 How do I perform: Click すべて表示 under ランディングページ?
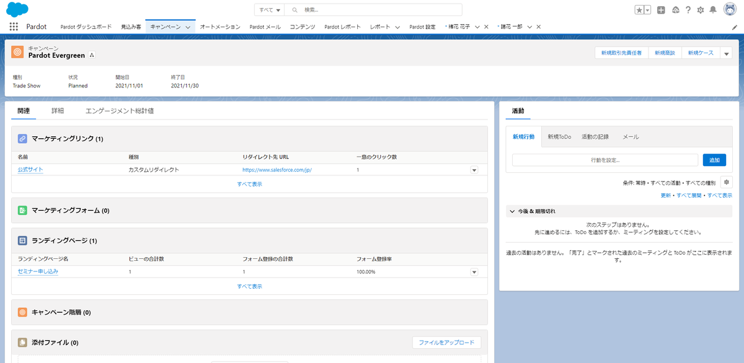[x=249, y=286]
